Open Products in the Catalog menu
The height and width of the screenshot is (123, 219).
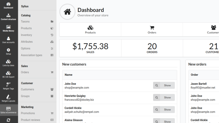pyautogui.click(x=26, y=28)
